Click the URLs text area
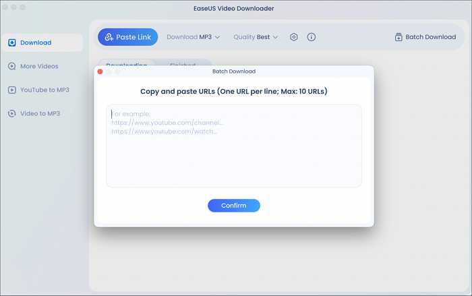The image size is (472, 296). pyautogui.click(x=234, y=146)
